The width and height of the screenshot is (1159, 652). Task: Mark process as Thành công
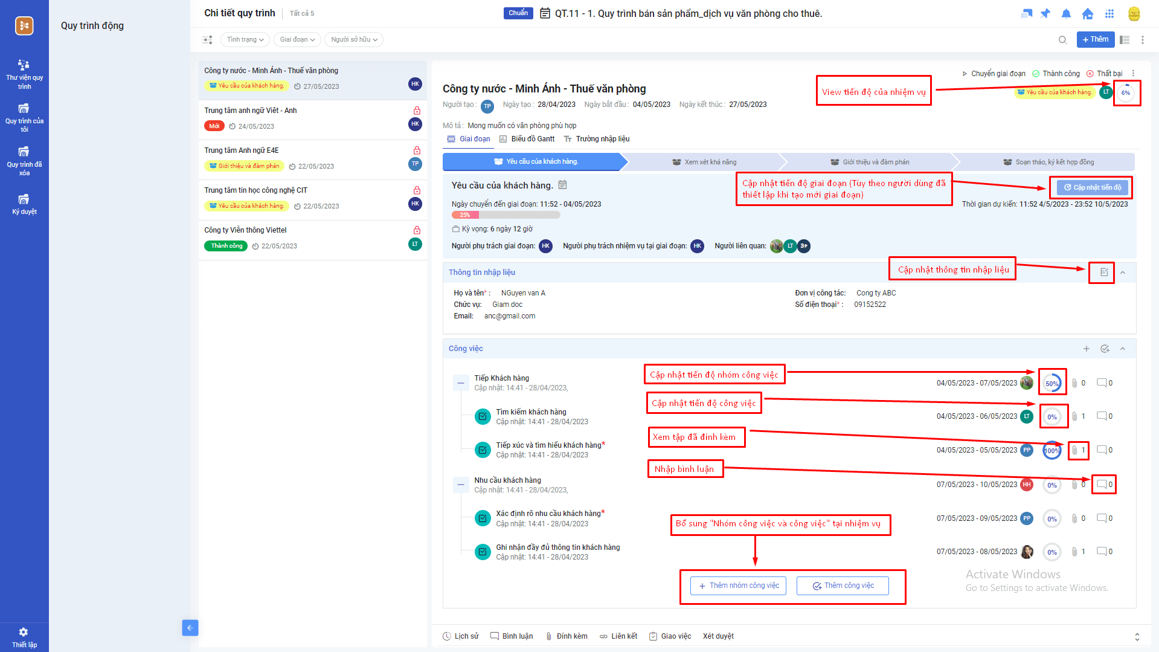(1056, 74)
